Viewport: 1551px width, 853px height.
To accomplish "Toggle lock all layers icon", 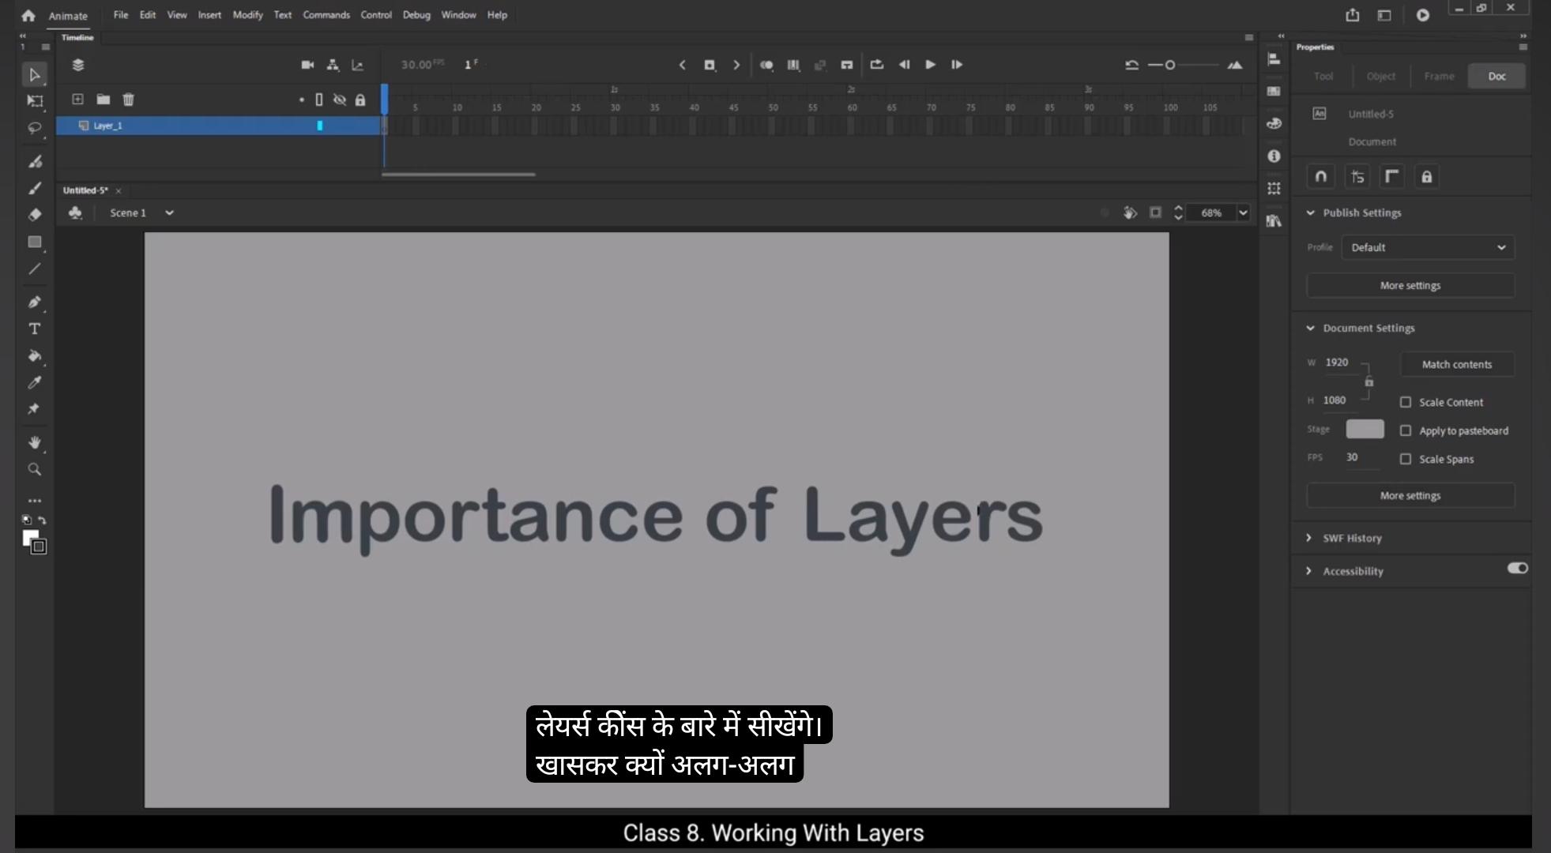I will click(360, 100).
